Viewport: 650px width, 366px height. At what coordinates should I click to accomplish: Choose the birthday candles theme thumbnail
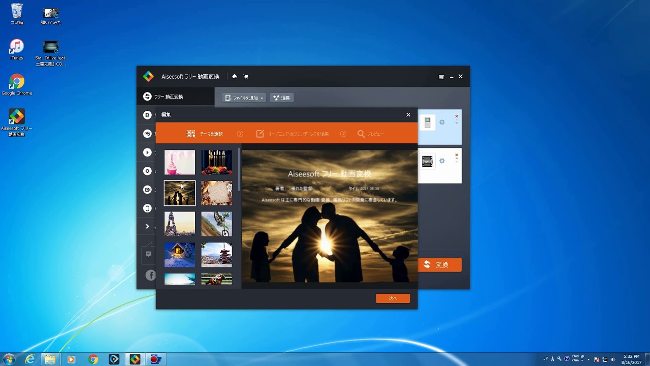(x=216, y=162)
